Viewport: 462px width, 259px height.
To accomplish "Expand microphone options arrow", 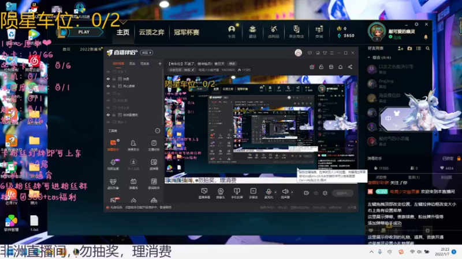I will click(x=275, y=192).
